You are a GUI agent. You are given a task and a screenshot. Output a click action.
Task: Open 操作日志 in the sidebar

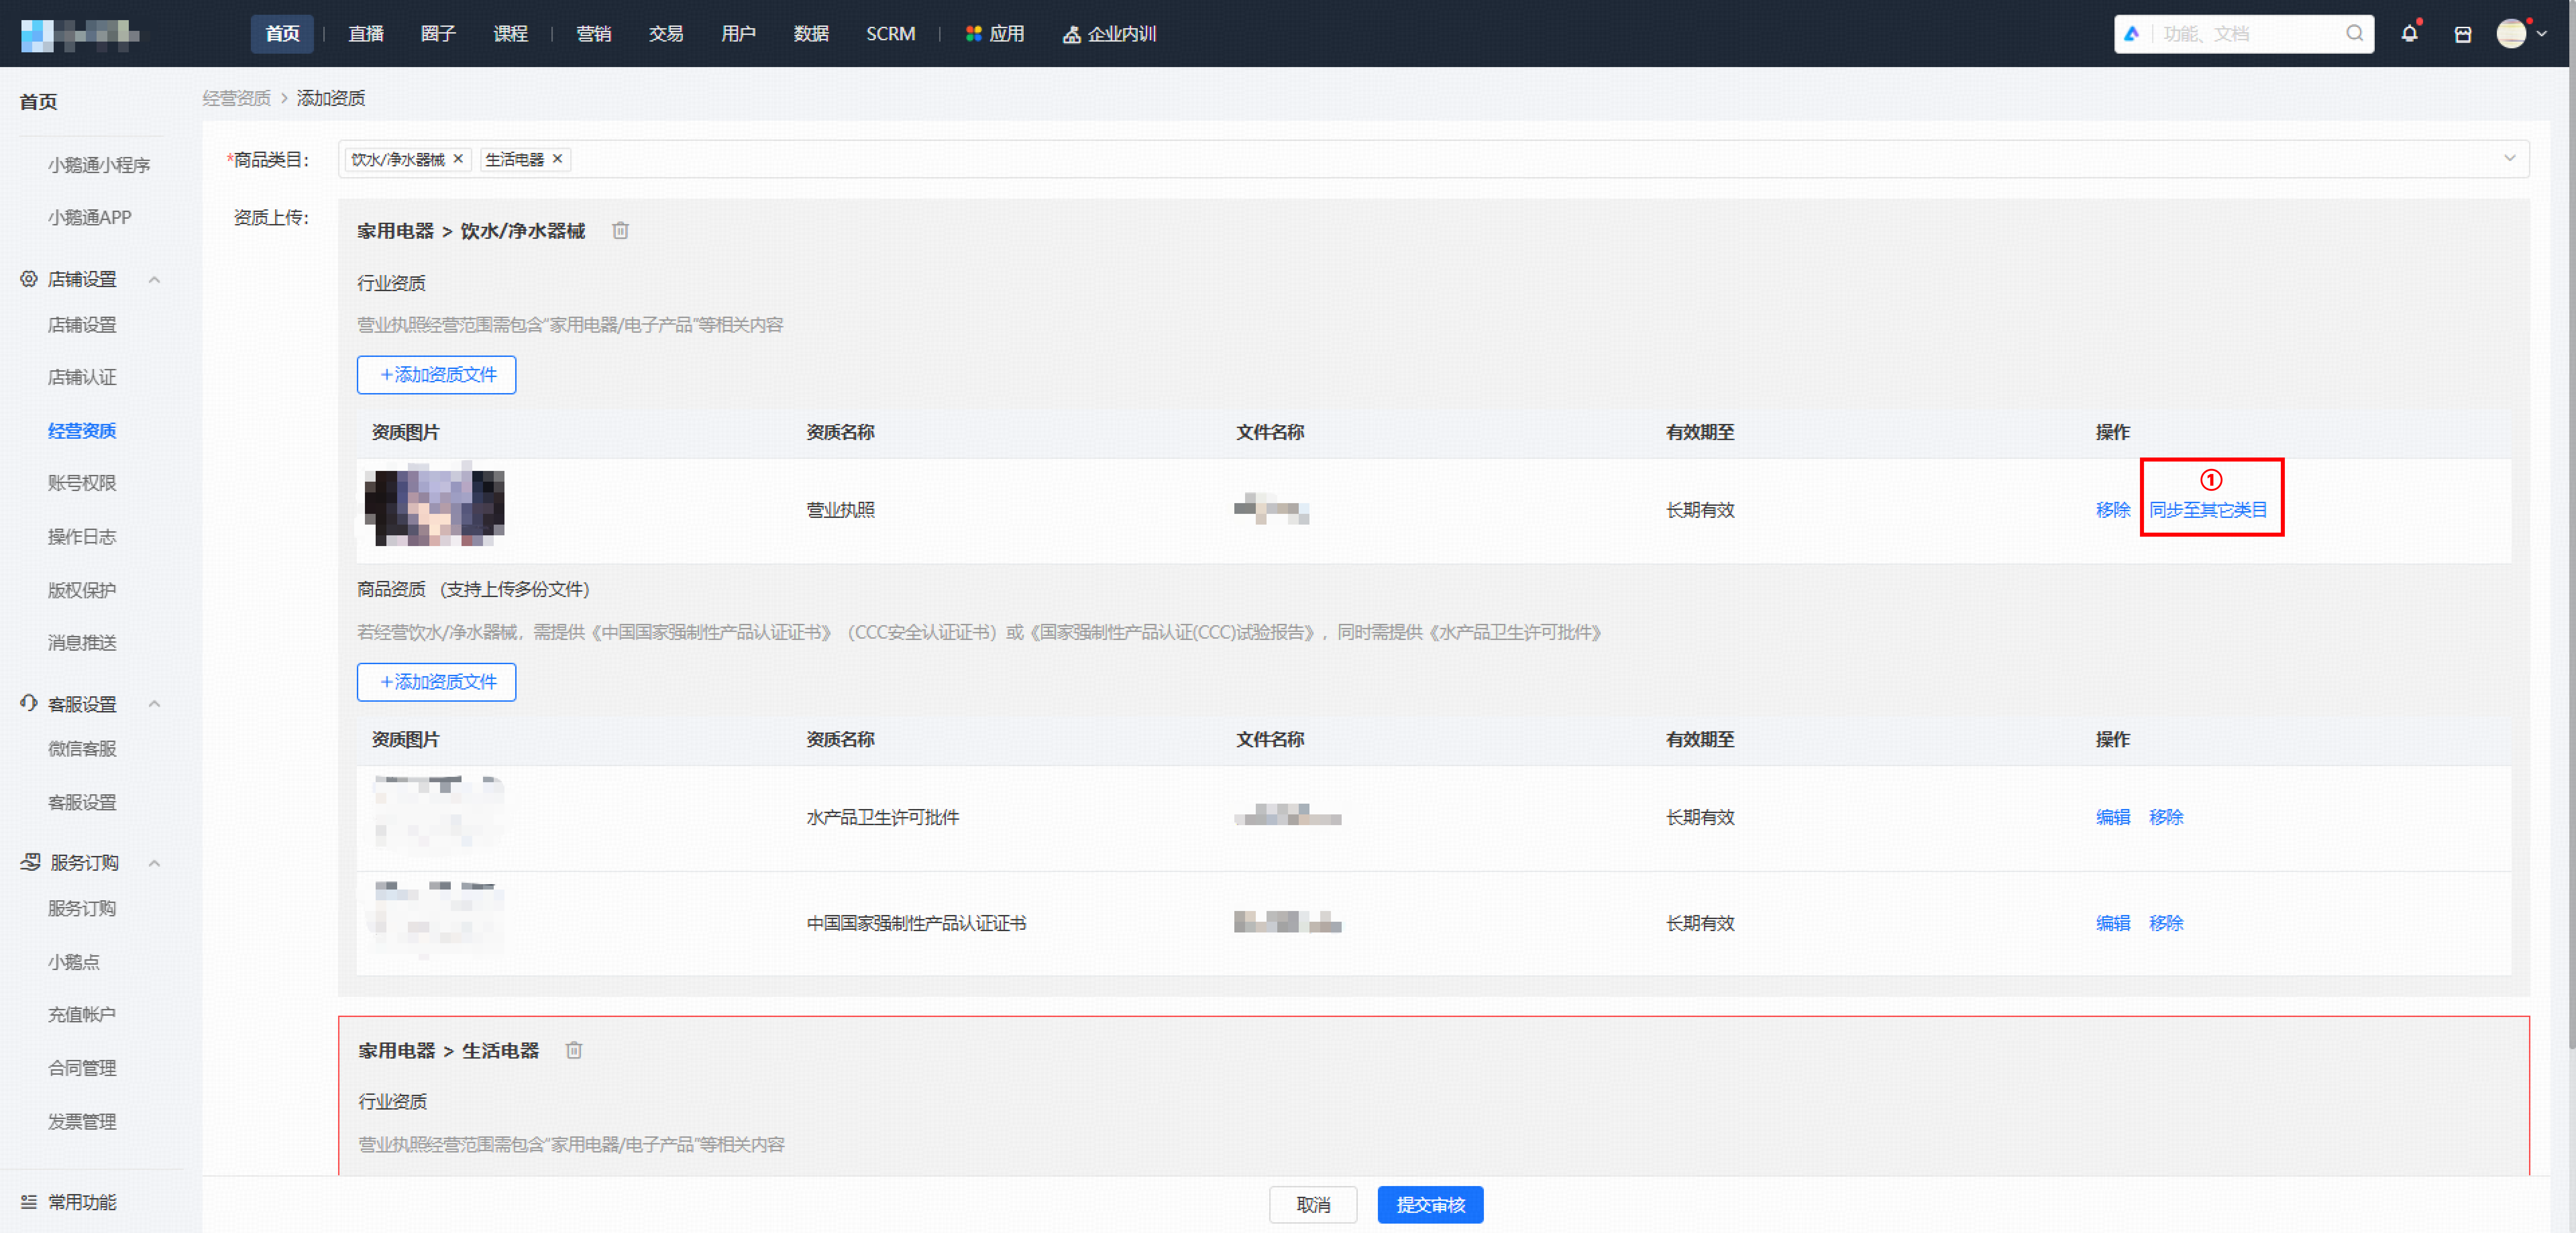tap(82, 537)
